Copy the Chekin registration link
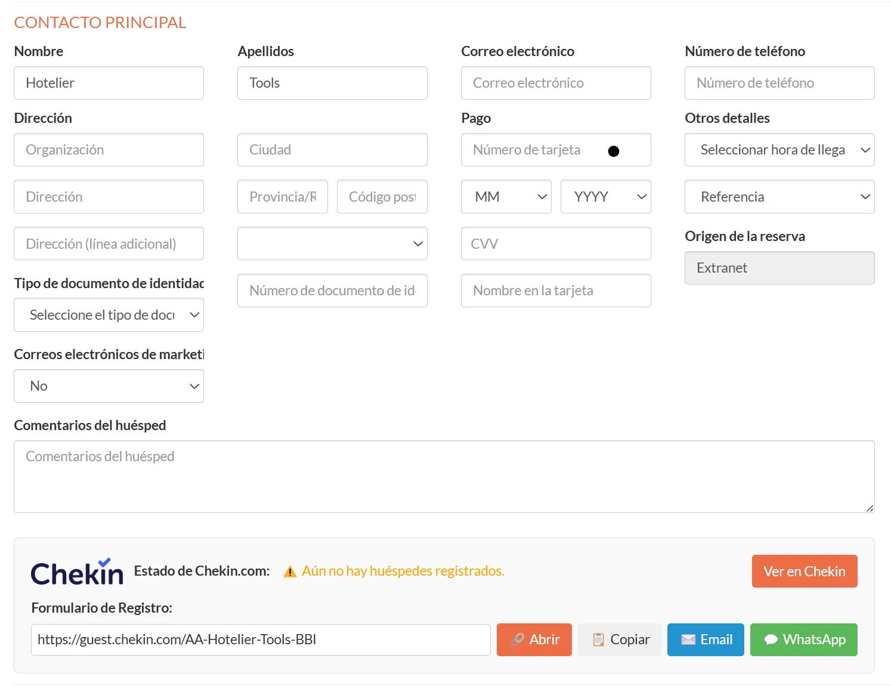 pos(620,639)
